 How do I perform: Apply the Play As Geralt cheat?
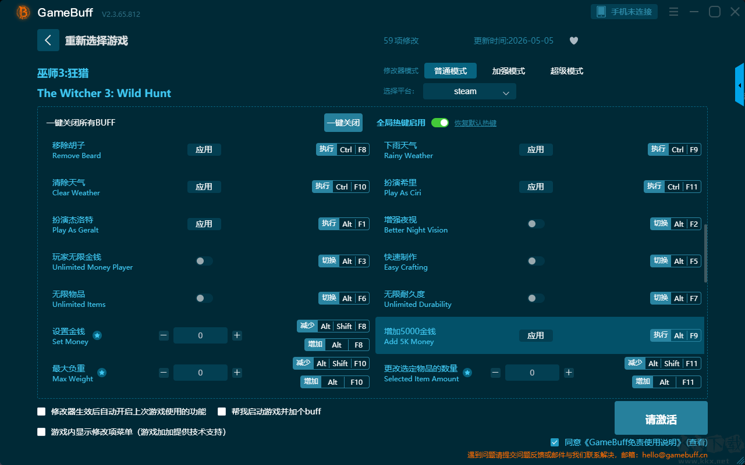click(x=204, y=224)
